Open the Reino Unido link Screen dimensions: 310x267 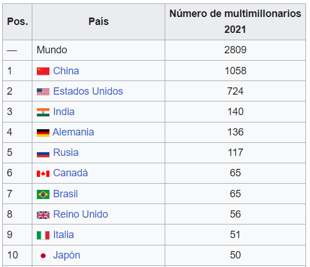pyautogui.click(x=81, y=214)
